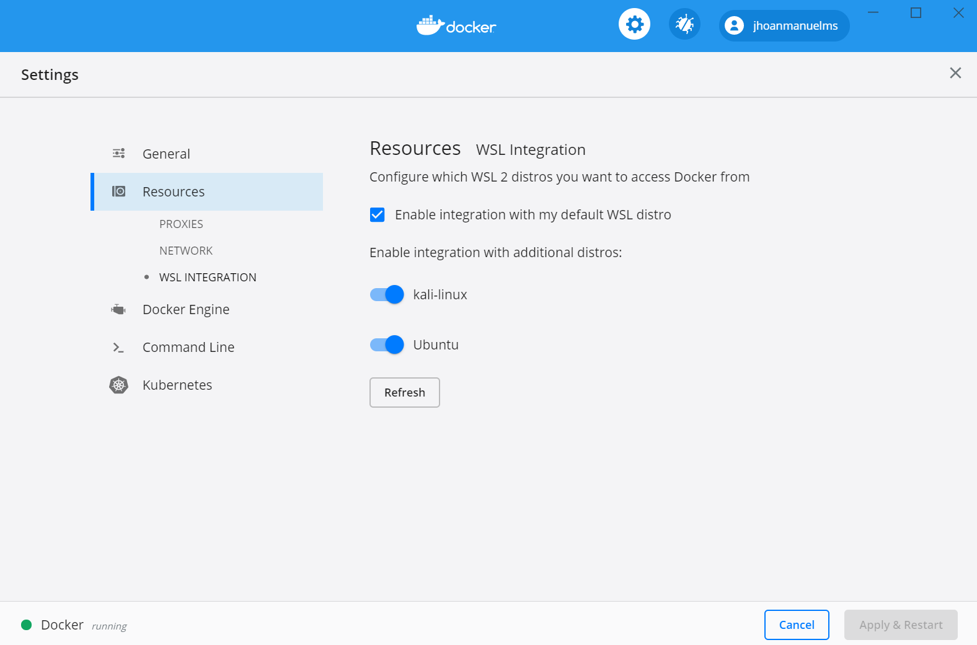Minimize the Docker Desktop window
The width and height of the screenshot is (977, 645).
click(x=873, y=12)
